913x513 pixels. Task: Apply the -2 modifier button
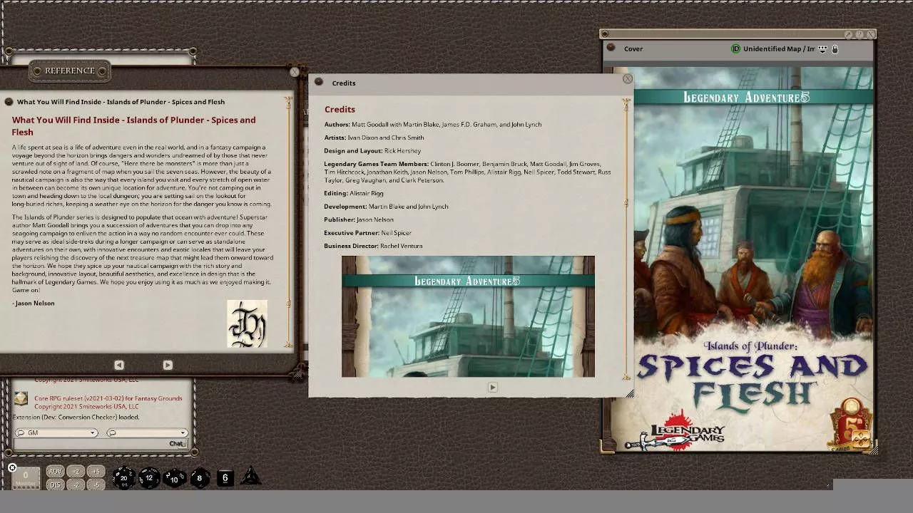[76, 484]
